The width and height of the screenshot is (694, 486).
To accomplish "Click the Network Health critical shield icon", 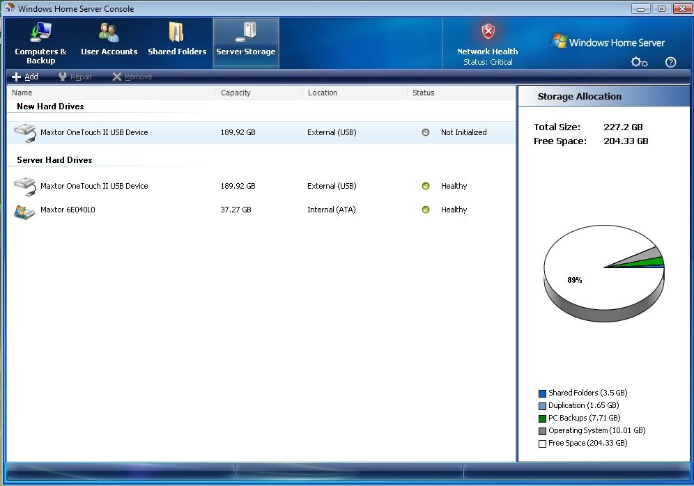I will 488,32.
